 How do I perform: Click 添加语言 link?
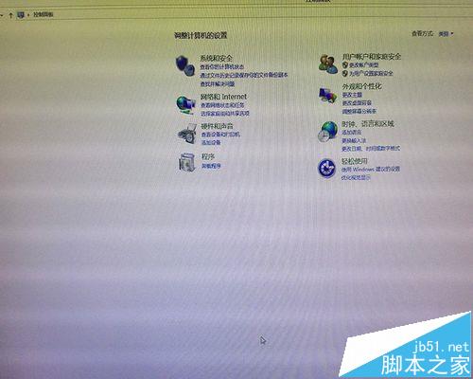click(352, 132)
